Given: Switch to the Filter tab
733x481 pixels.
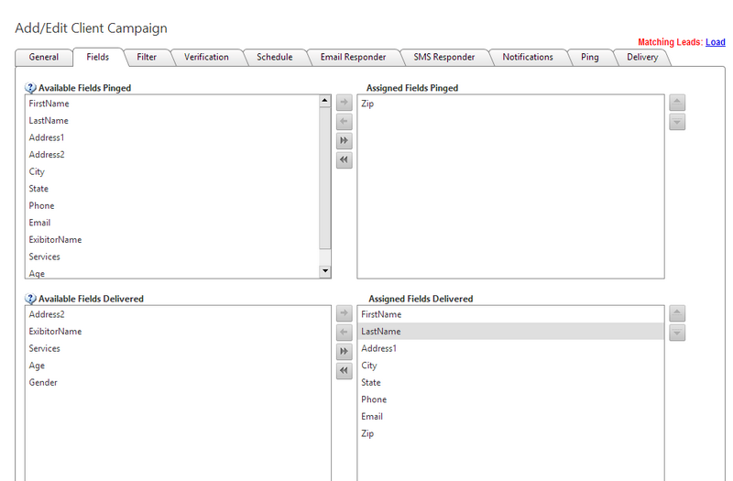Looking at the screenshot, I should [x=147, y=57].
